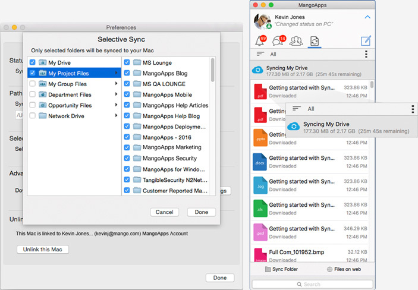418x290 pixels.
Task: Click Kevin Jones profile avatar
Action: coord(262,21)
